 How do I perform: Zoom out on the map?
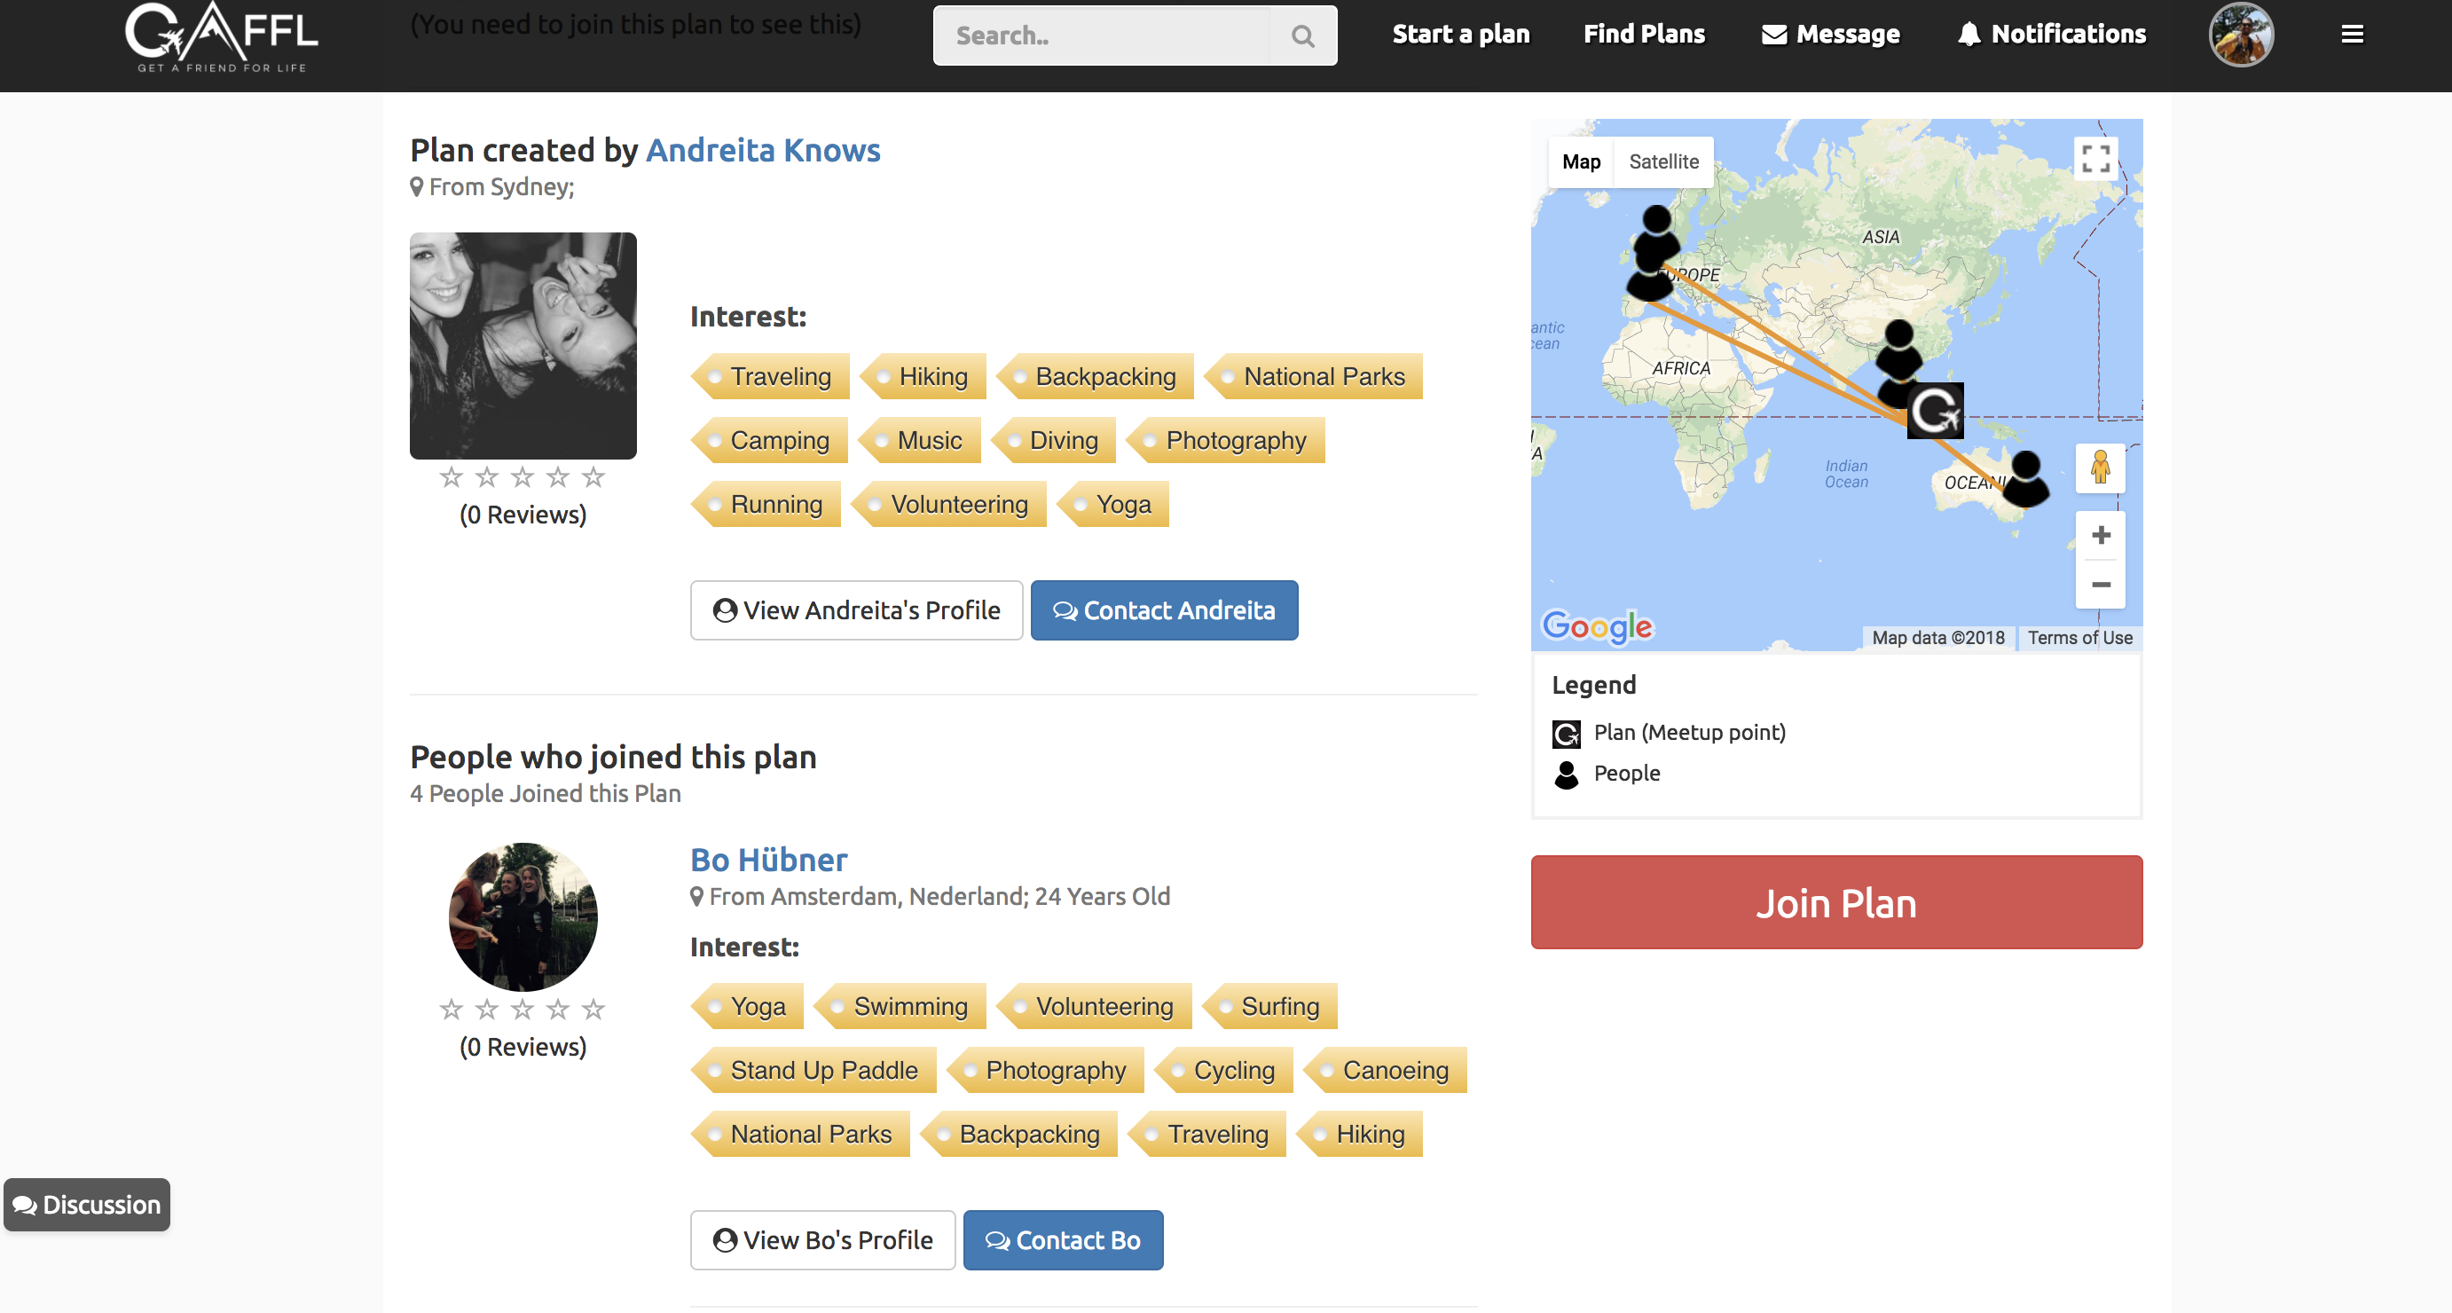[x=2101, y=584]
